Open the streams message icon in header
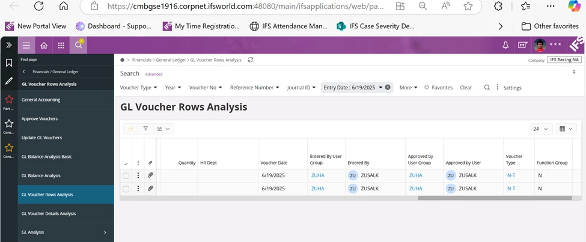The width and height of the screenshot is (586, 242). point(522,45)
